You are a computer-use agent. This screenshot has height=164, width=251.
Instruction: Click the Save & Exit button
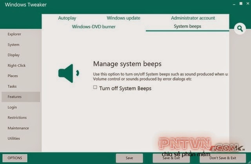pos(171,158)
